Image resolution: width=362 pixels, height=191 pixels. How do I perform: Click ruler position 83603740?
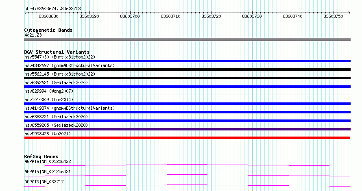pyautogui.click(x=292, y=16)
